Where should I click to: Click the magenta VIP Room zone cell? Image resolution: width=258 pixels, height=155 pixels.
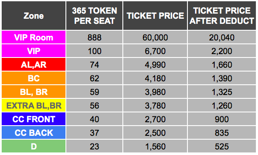point(34,37)
